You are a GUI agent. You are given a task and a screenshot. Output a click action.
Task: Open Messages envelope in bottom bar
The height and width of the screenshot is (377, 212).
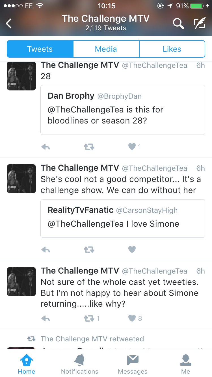(133, 364)
